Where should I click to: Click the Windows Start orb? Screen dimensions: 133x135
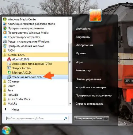pyautogui.click(x=6, y=130)
